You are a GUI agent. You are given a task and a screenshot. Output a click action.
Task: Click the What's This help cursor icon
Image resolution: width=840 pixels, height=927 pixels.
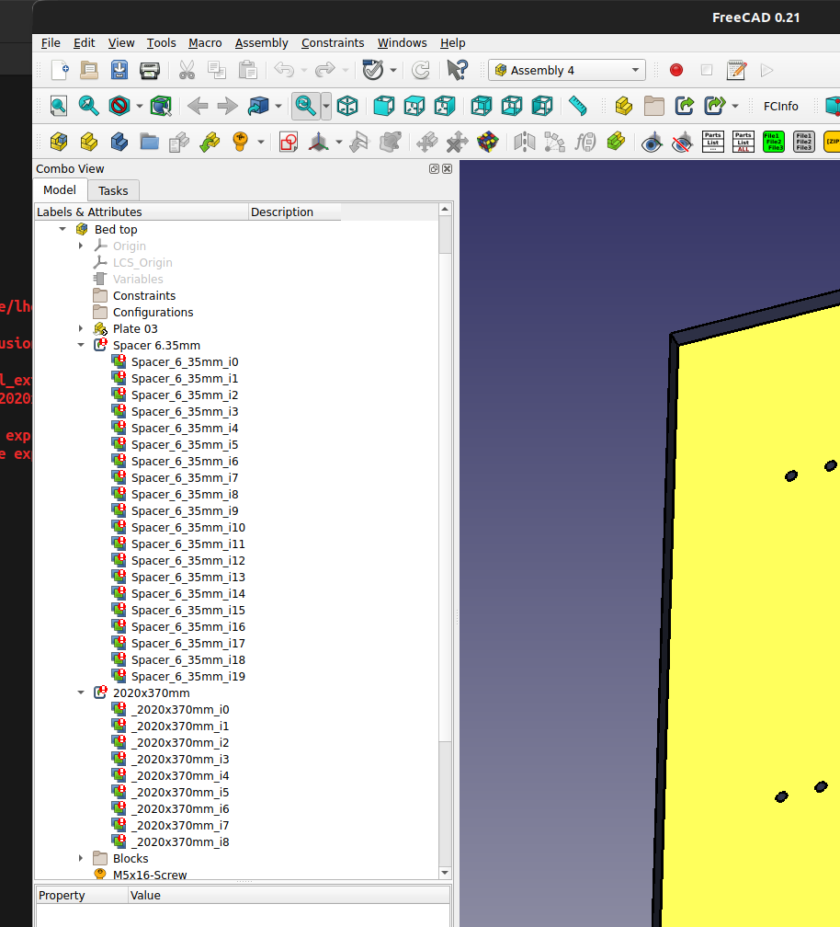point(457,70)
